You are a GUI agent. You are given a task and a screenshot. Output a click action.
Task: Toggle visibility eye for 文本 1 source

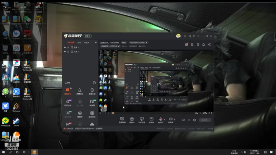click(65, 52)
